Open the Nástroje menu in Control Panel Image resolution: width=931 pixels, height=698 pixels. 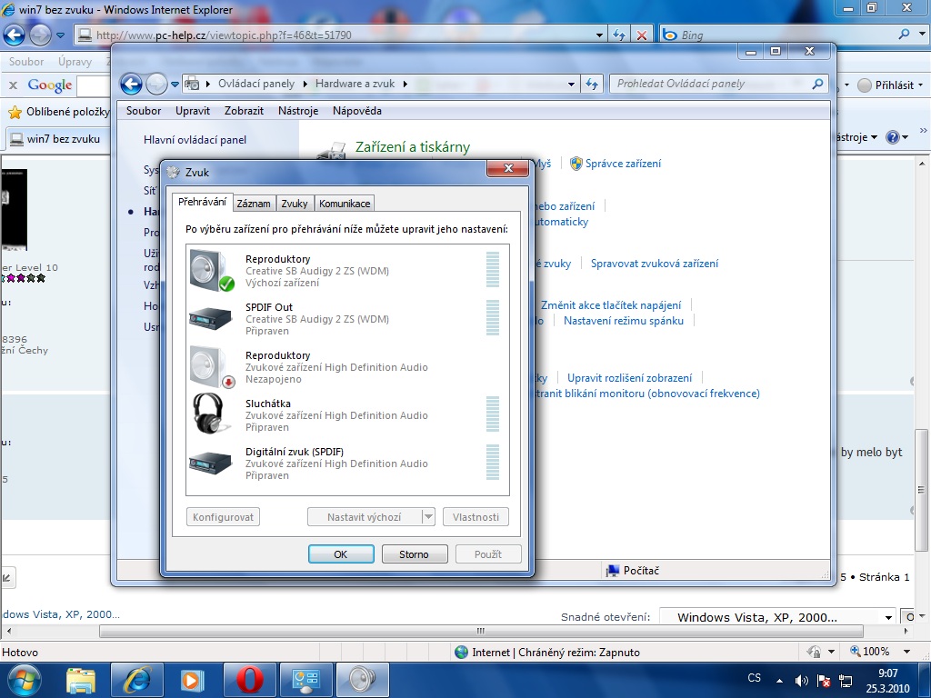pos(298,111)
